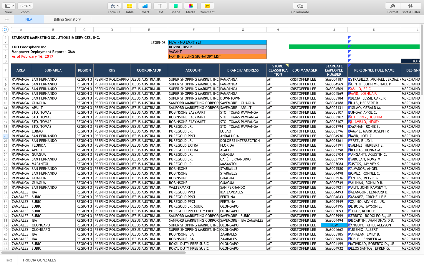The width and height of the screenshot is (424, 265).
Task: Select cell SMS06749
Action: [x=334, y=183]
